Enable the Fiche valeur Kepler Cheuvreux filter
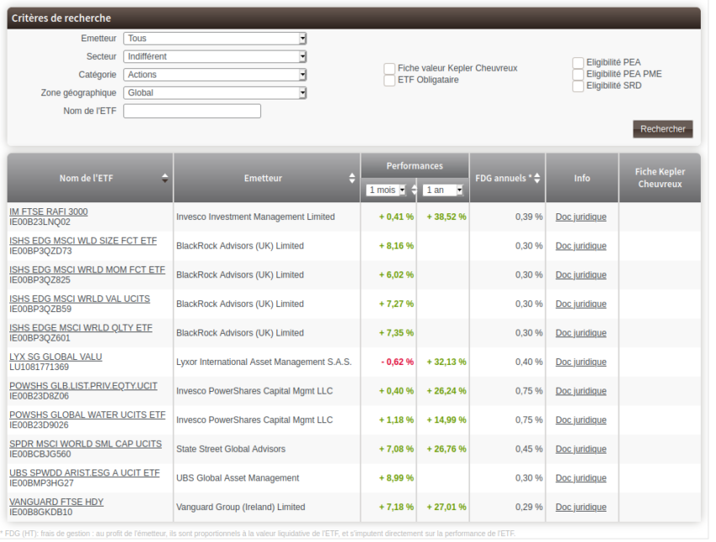The image size is (716, 542). click(x=390, y=68)
